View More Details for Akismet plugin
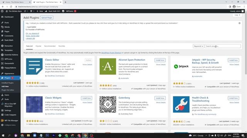 click(x=161, y=65)
